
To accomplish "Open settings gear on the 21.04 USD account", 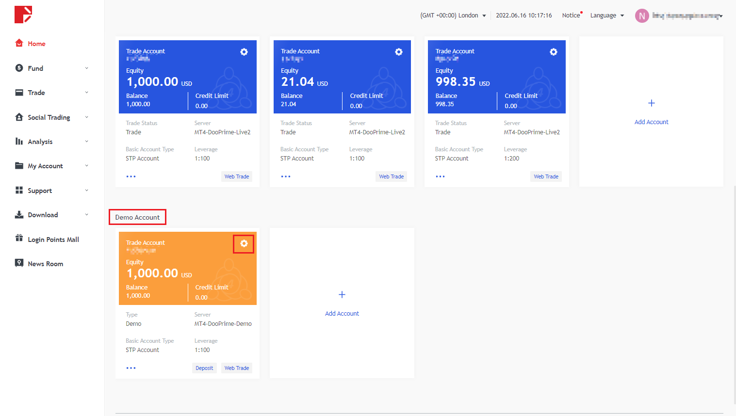I will point(398,52).
